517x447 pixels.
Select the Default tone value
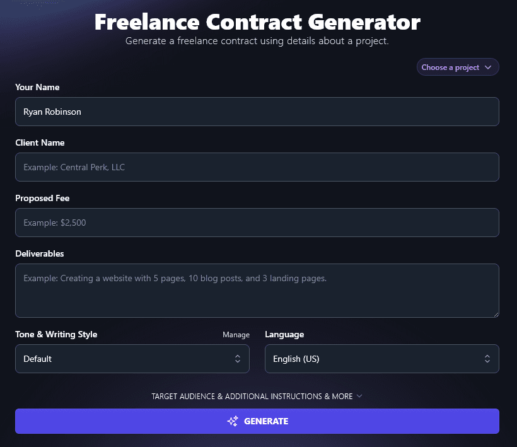click(38, 358)
